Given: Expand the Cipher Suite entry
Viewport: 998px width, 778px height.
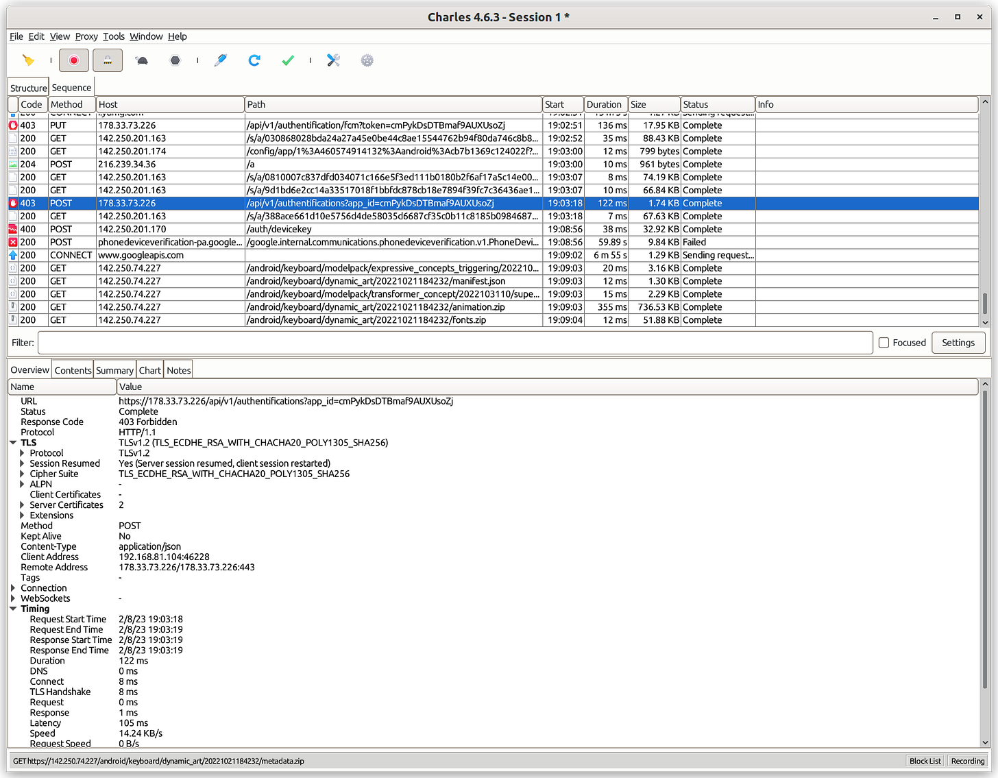Looking at the screenshot, I should (23, 474).
